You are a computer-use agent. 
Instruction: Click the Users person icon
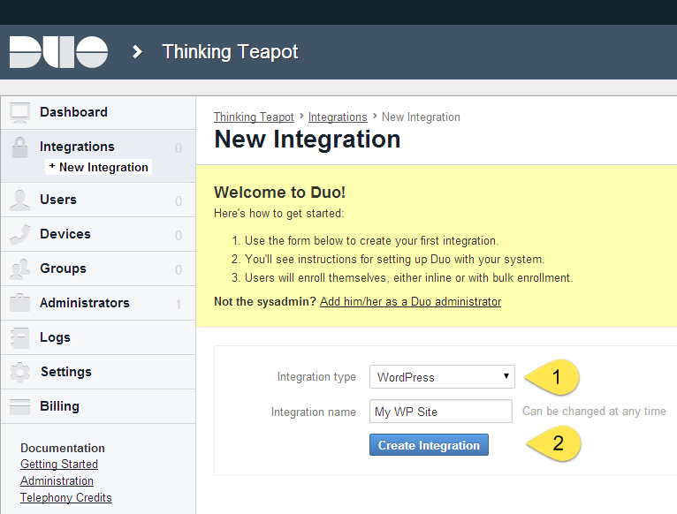tap(19, 200)
